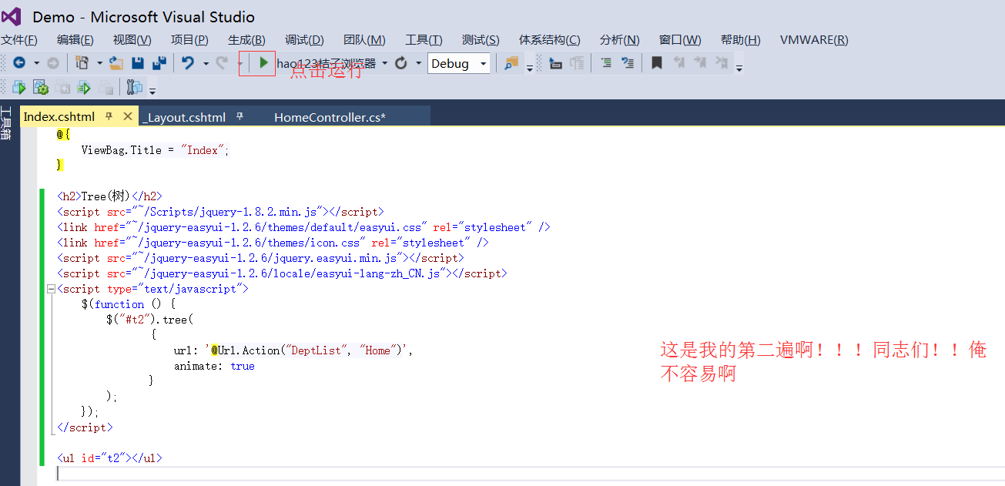Open the Navigate Backward history dropdown arrow
The width and height of the screenshot is (1005, 486).
click(x=36, y=63)
